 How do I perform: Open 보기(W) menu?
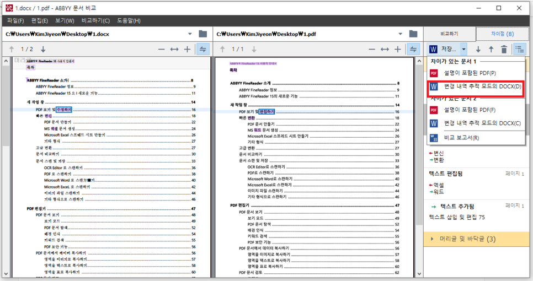[x=65, y=20]
